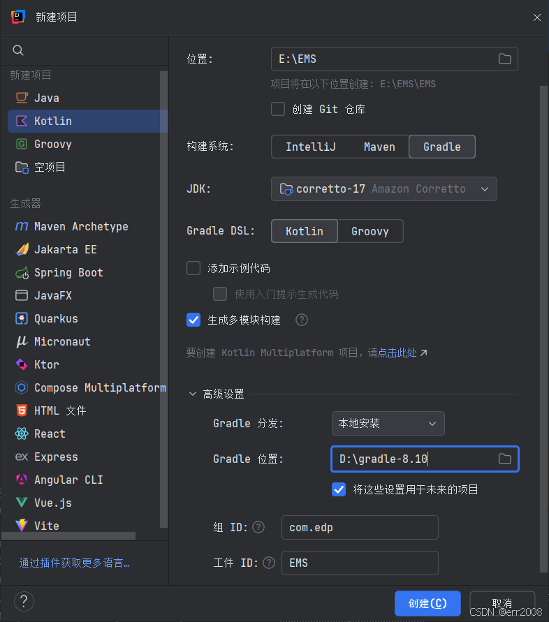Open Kotlin Multiplatform 点击此处 link
This screenshot has width=549, height=622.
tap(397, 353)
